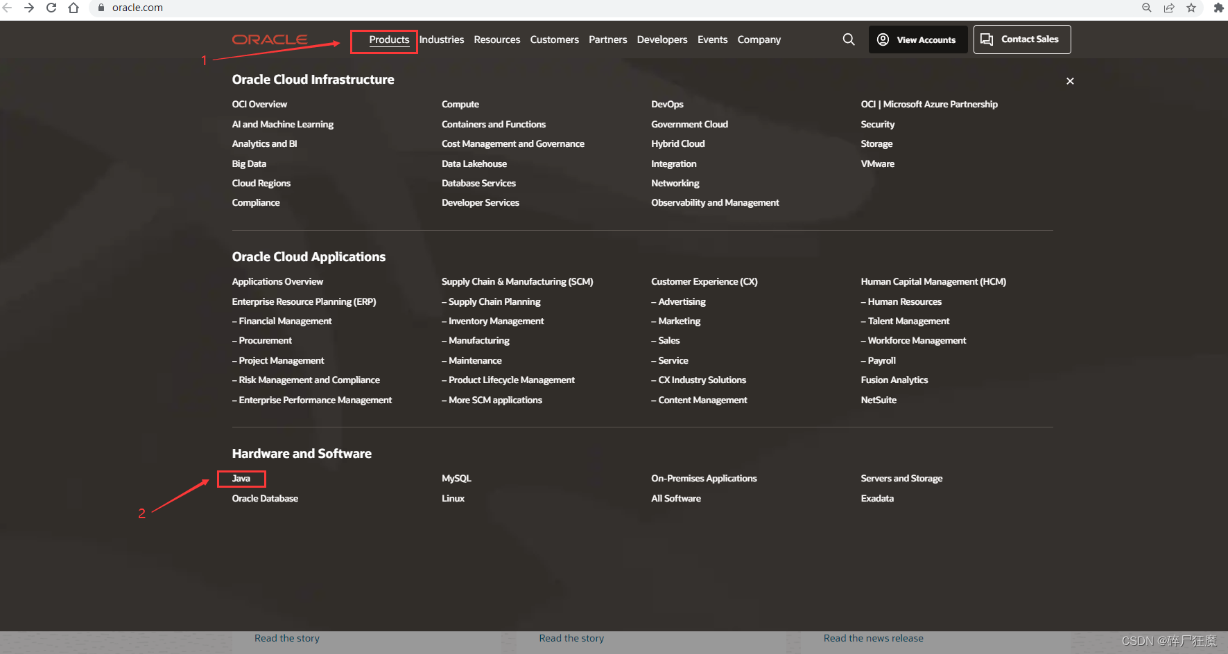Click the browser back arrow
Screen dimensions: 1228x654
click(x=7, y=8)
